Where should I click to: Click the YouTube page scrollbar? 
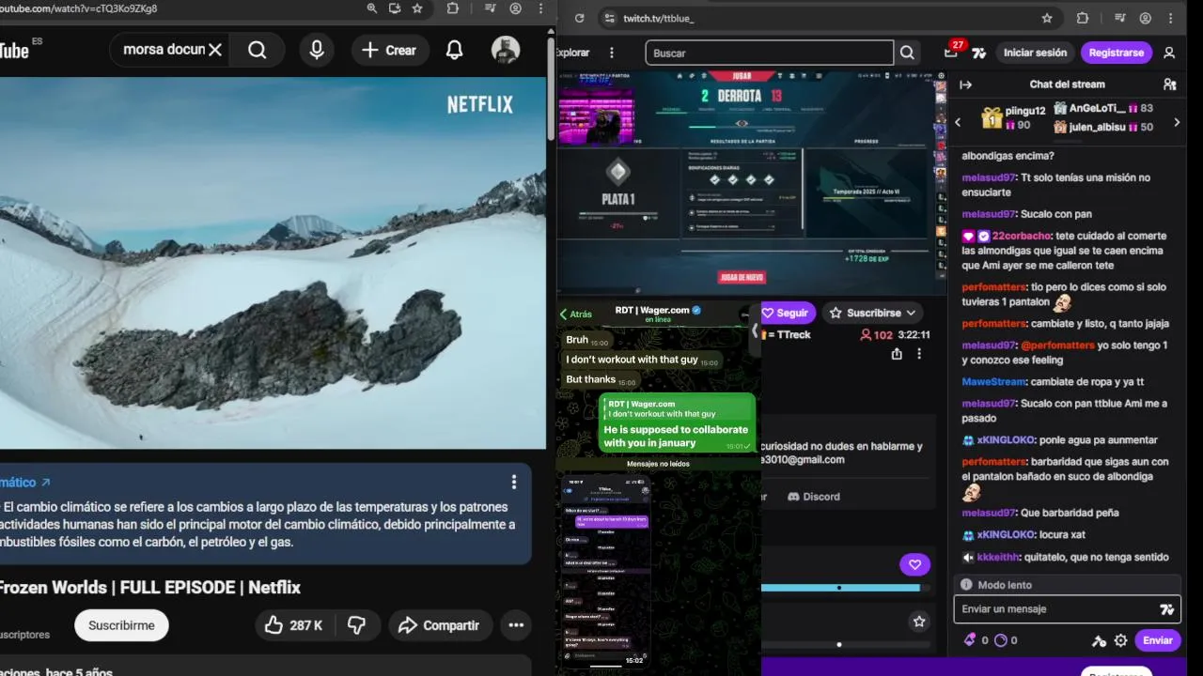click(551, 89)
